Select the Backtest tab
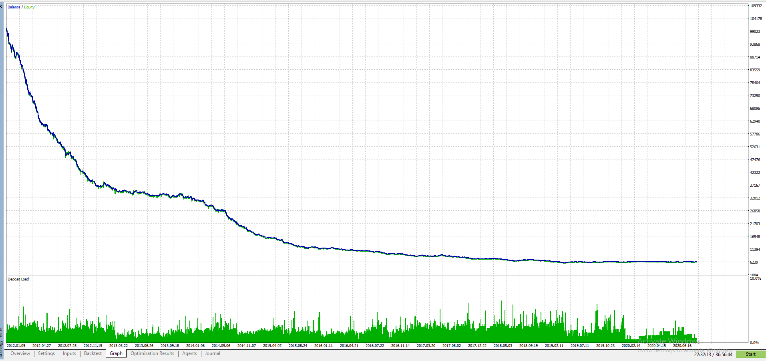This screenshot has width=766, height=361. coord(93,353)
